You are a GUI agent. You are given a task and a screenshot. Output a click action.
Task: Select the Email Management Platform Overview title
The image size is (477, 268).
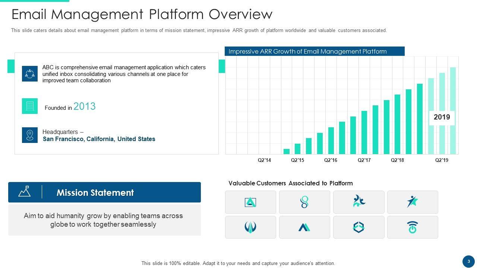point(142,15)
